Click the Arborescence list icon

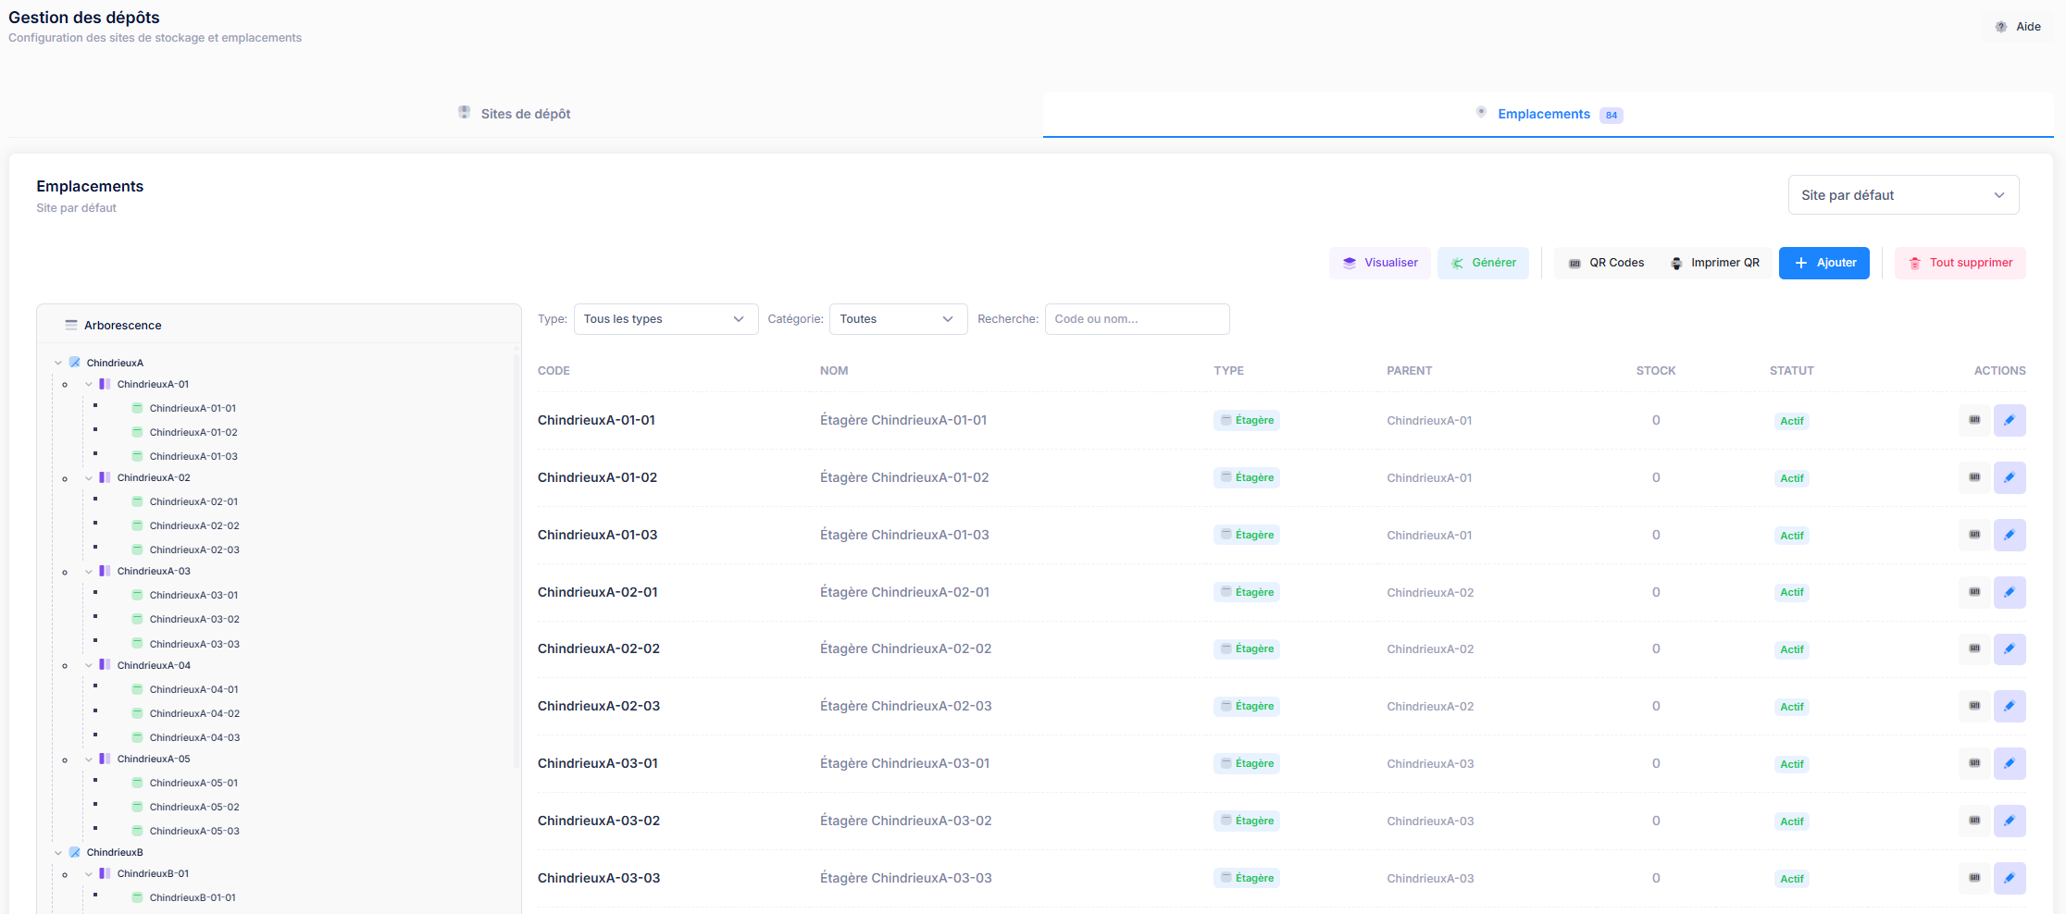click(x=71, y=325)
